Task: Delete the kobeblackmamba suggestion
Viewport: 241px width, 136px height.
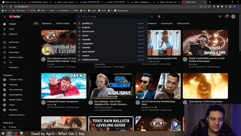Action: [141, 60]
